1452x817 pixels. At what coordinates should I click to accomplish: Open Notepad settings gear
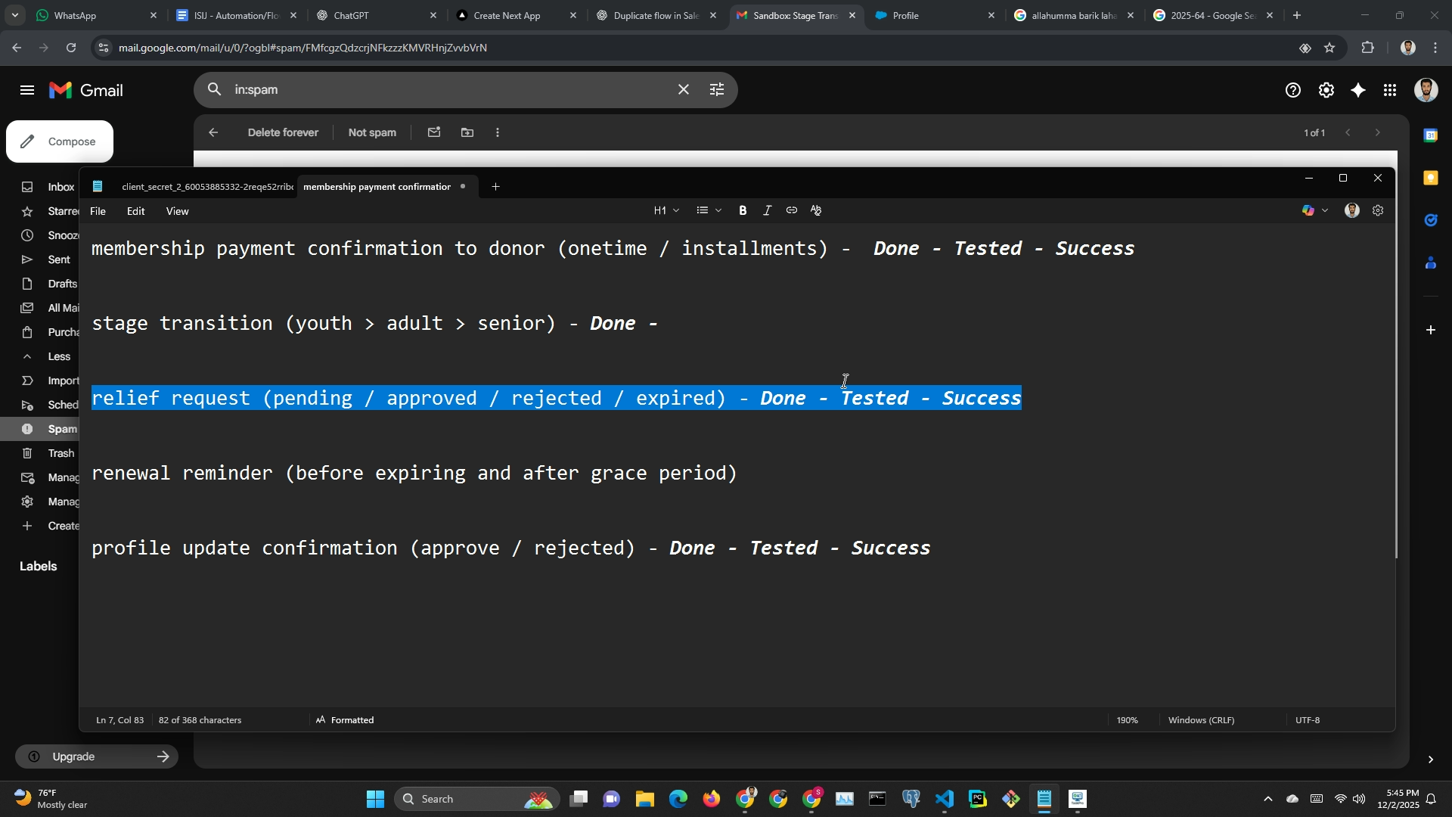pyautogui.click(x=1378, y=211)
